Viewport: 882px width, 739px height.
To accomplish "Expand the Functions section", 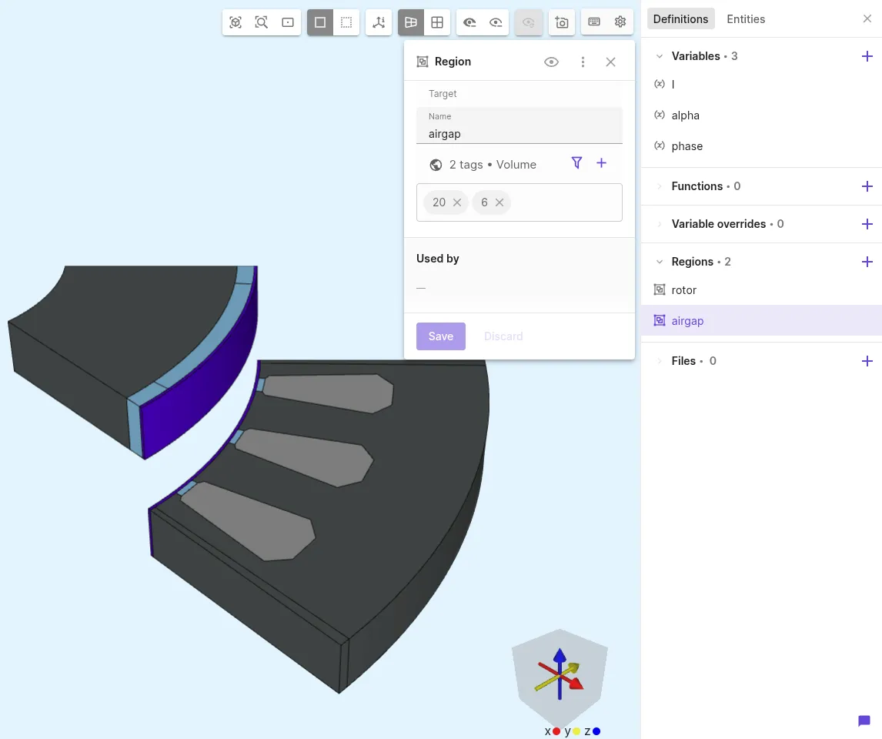I will (660, 186).
